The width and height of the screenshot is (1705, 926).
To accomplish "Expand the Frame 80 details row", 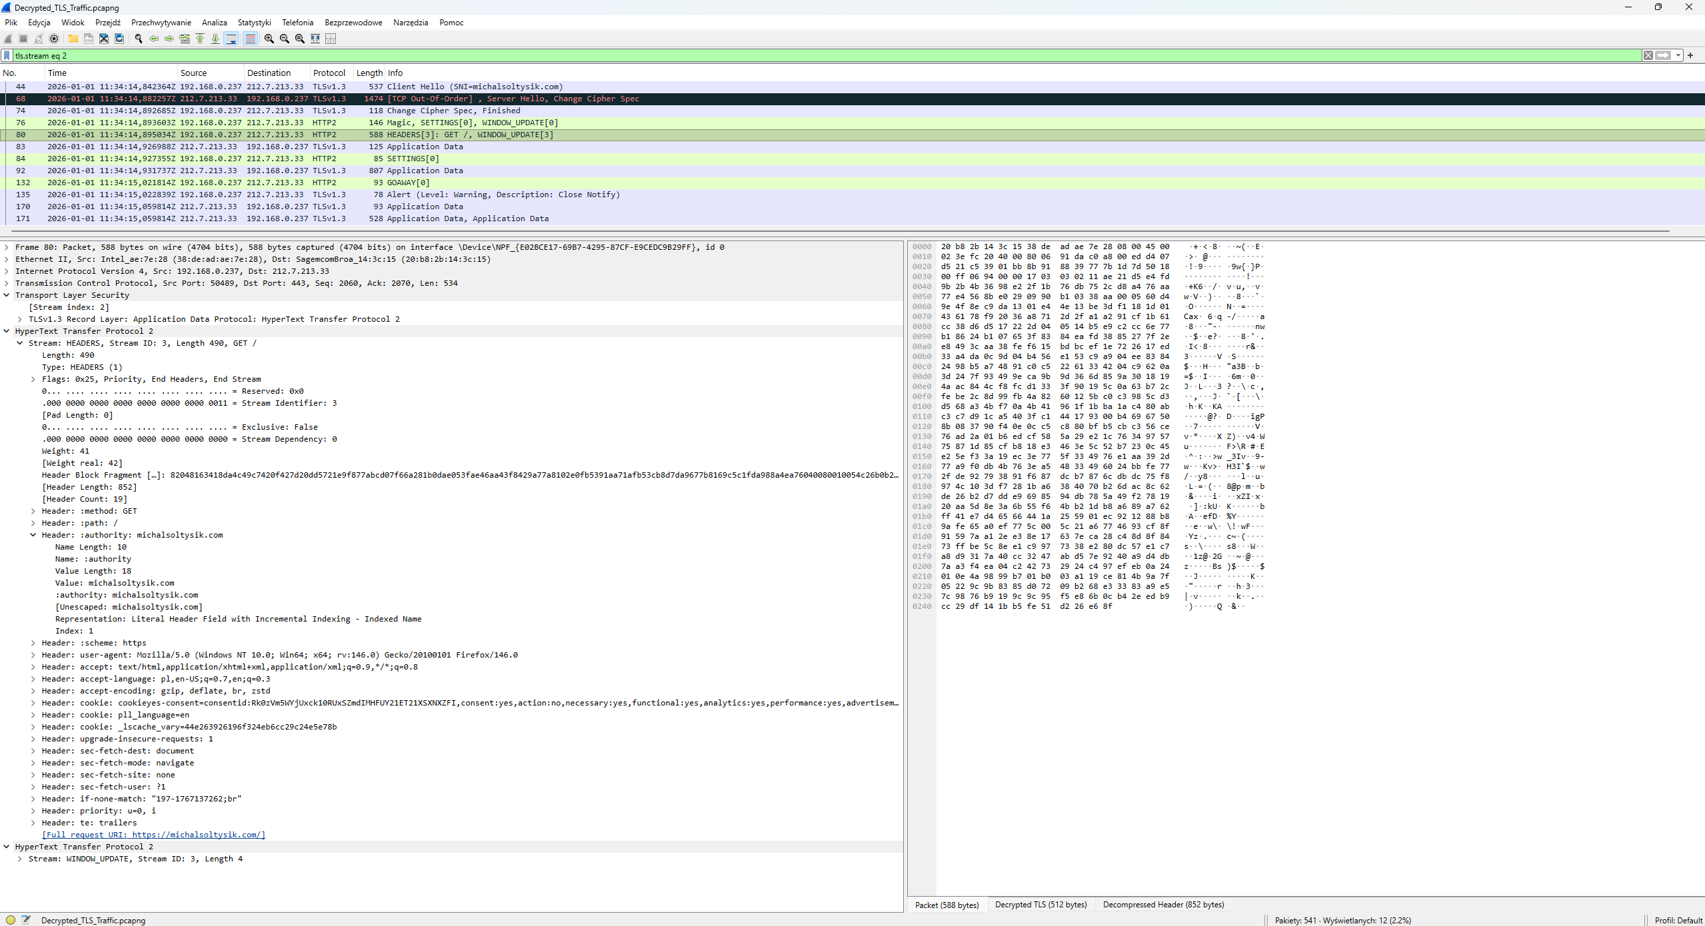I will pyautogui.click(x=7, y=247).
